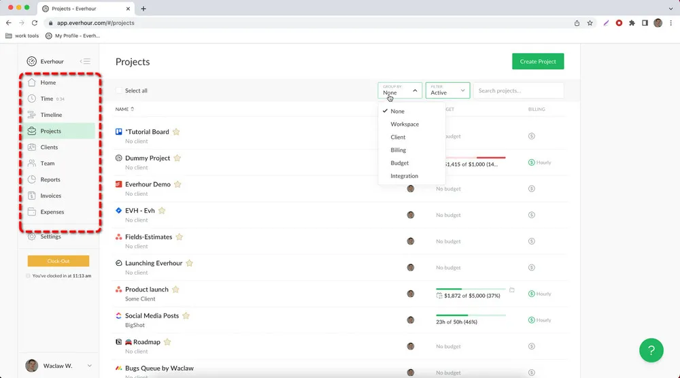
Task: Open the Everhour Demo project link
Action: [148, 184]
